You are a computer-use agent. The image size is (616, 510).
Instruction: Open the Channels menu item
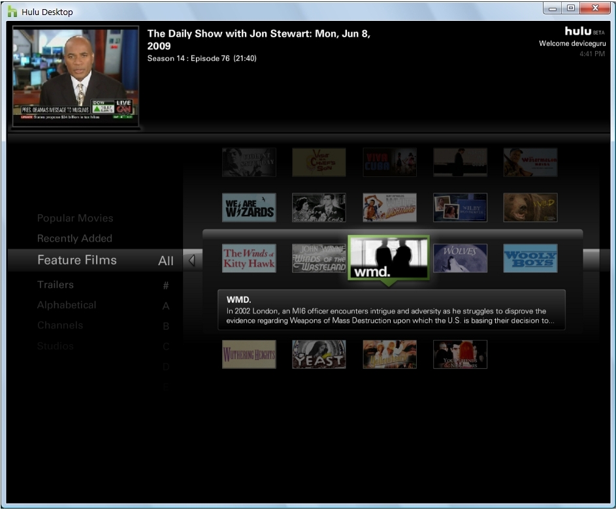tap(60, 325)
